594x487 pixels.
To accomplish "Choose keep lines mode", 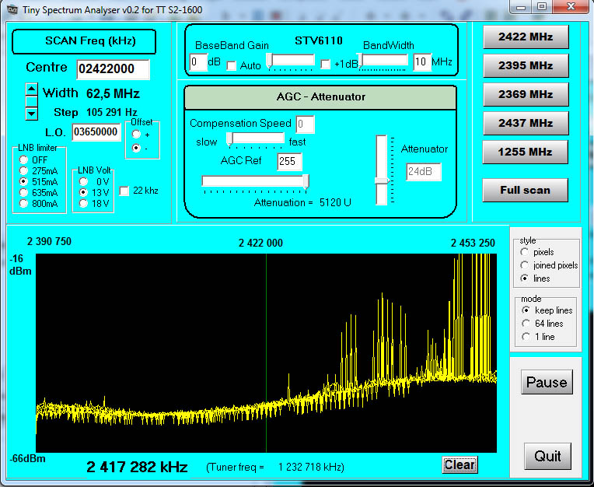I will click(x=526, y=310).
